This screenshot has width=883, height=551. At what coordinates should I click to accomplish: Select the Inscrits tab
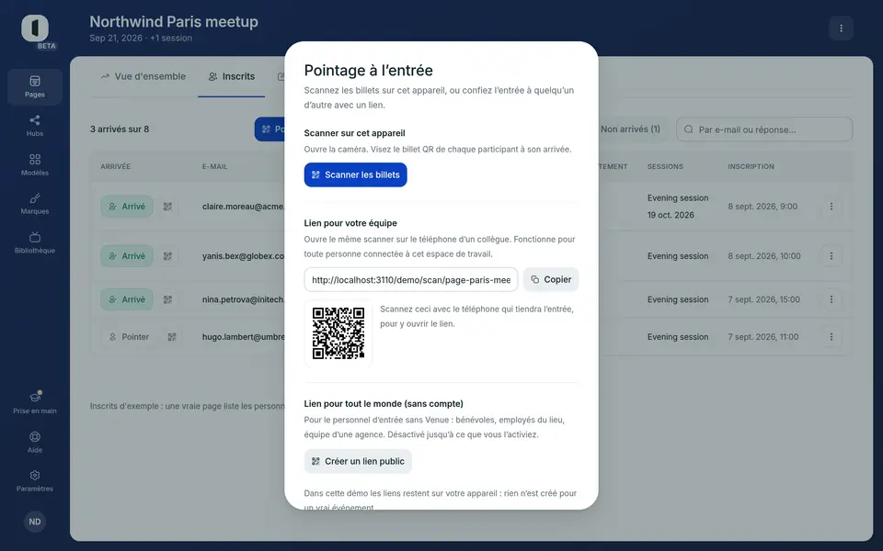232,76
